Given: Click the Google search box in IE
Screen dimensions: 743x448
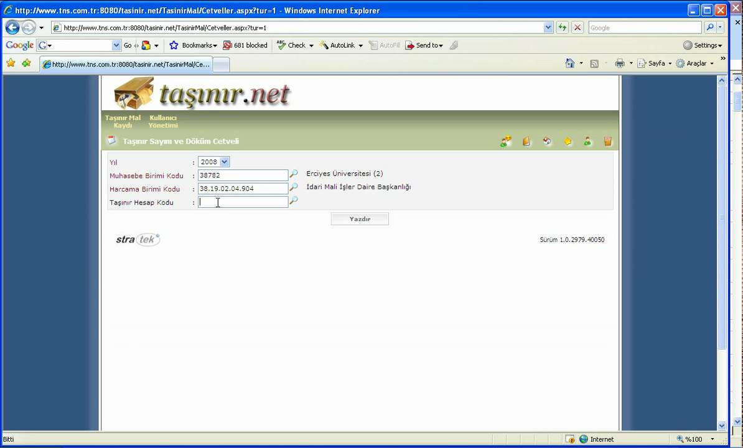Looking at the screenshot, I should 645,28.
